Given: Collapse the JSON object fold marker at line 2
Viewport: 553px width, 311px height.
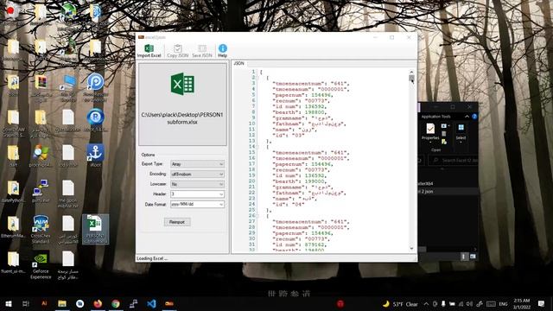Looking at the screenshot, I should pyautogui.click(x=257, y=78).
